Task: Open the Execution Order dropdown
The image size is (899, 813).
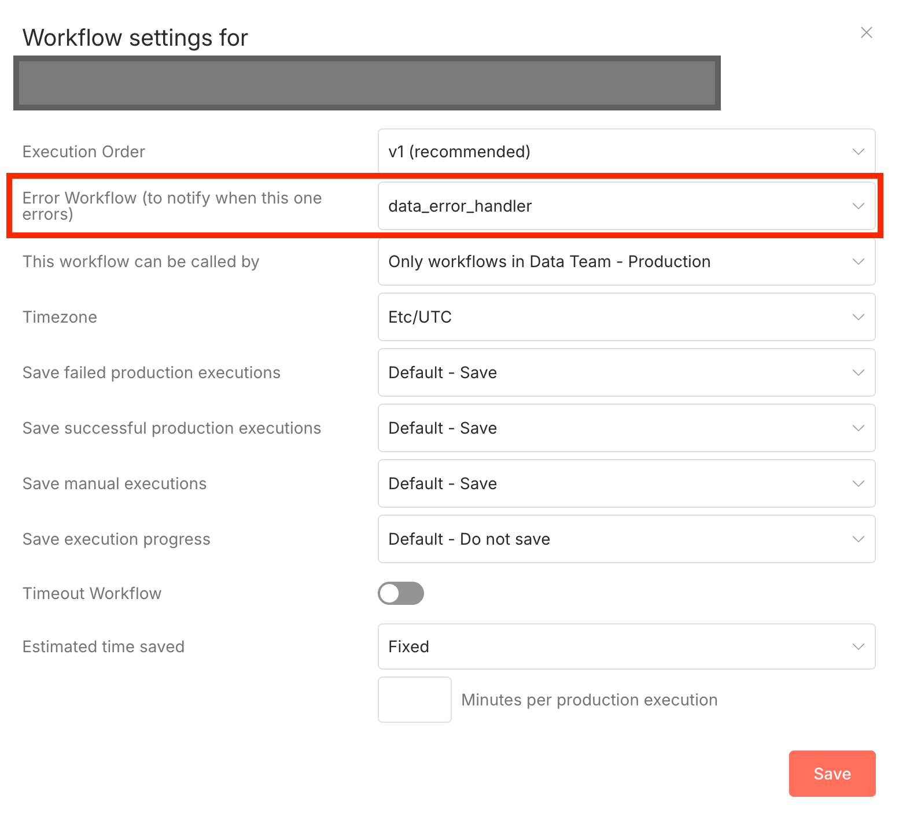Action: (x=626, y=151)
